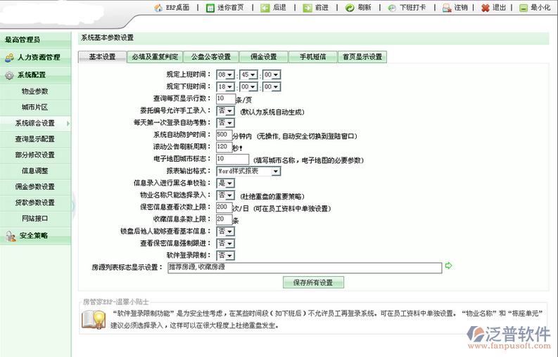
Task: Click the sidebar collapse handle arrow
Action: pyautogui.click(x=73, y=206)
